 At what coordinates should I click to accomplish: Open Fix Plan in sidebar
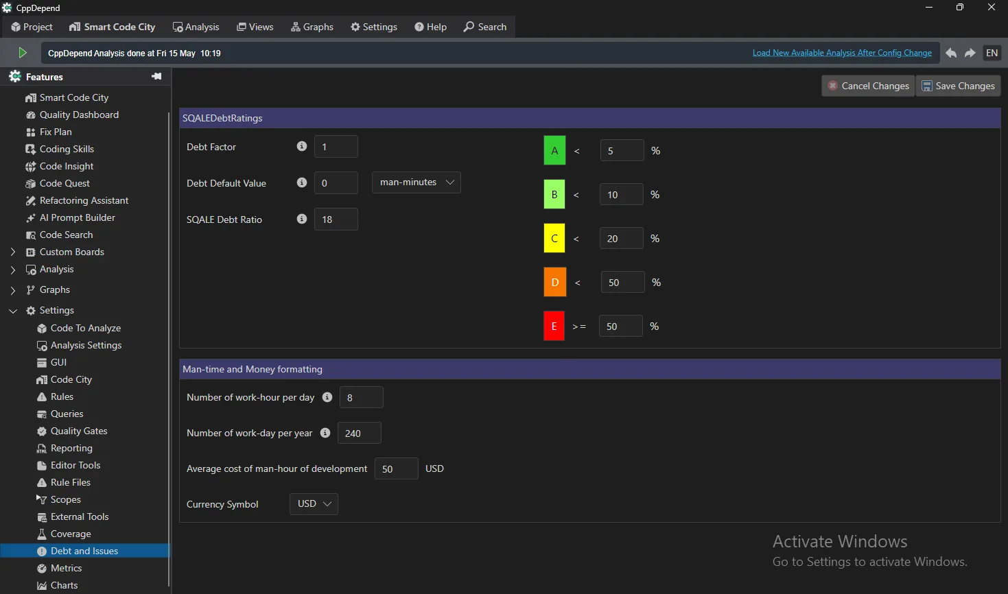coord(49,132)
